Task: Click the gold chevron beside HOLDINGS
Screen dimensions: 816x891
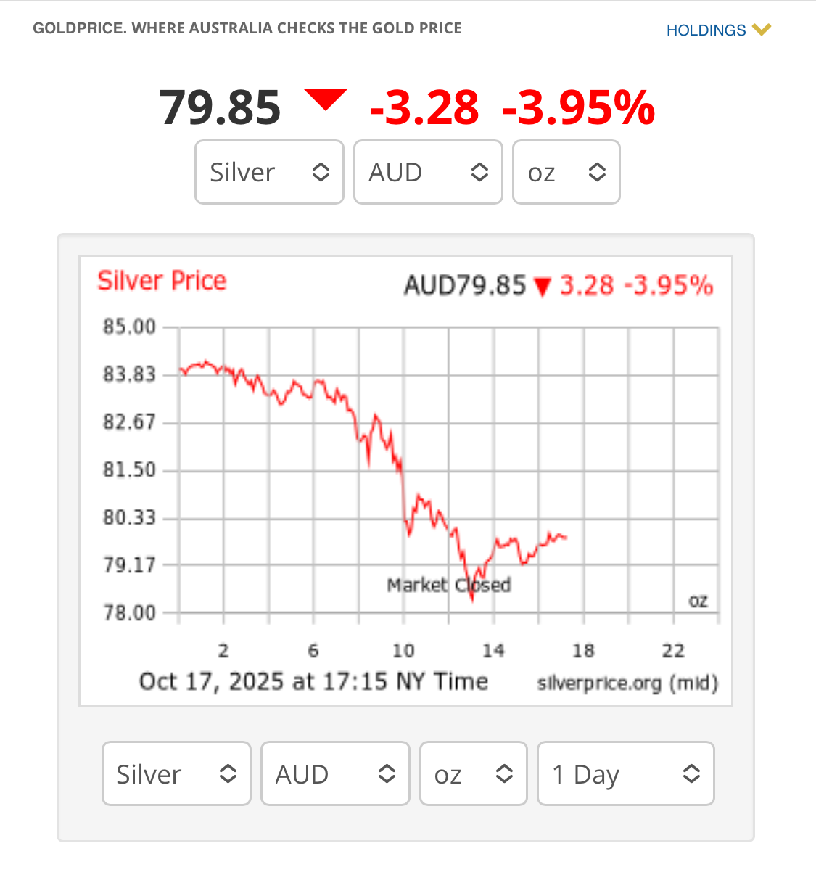Action: [x=761, y=30]
